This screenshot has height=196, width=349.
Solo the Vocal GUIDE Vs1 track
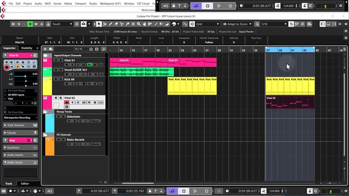pos(61,70)
